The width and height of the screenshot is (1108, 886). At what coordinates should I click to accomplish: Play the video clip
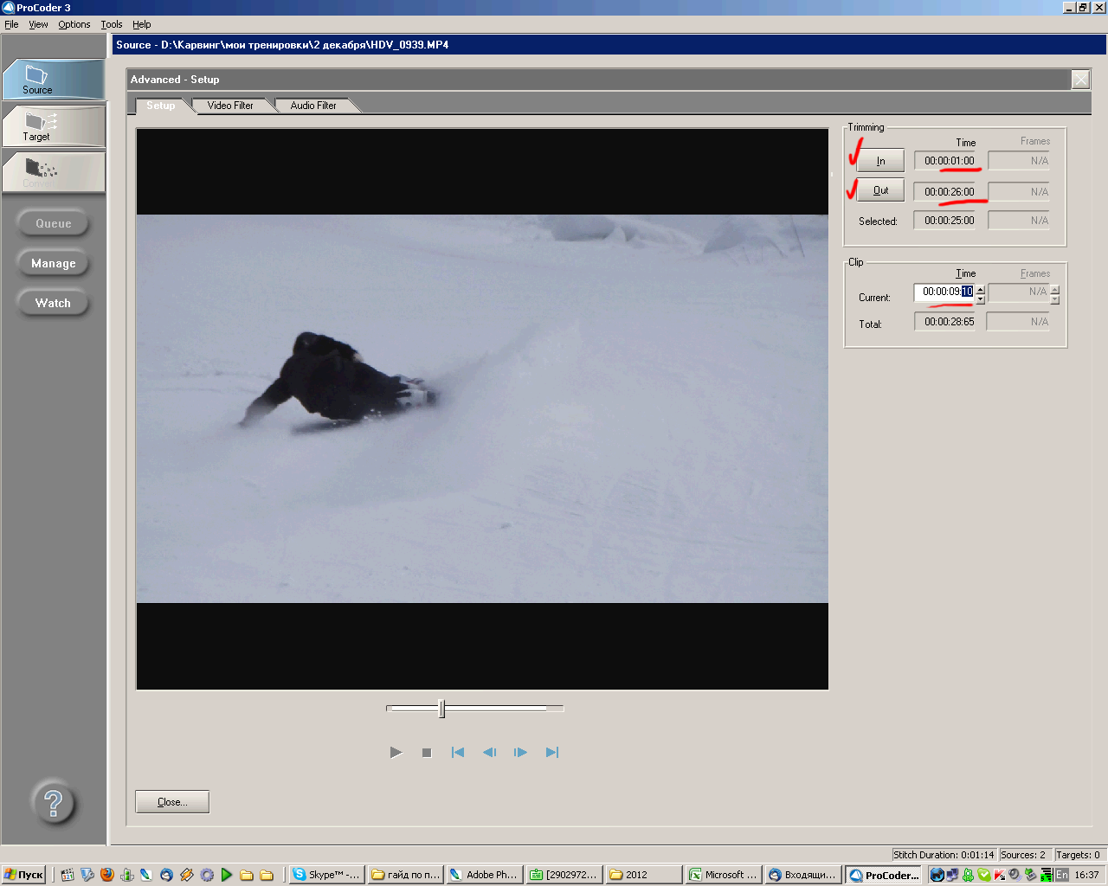pos(396,753)
